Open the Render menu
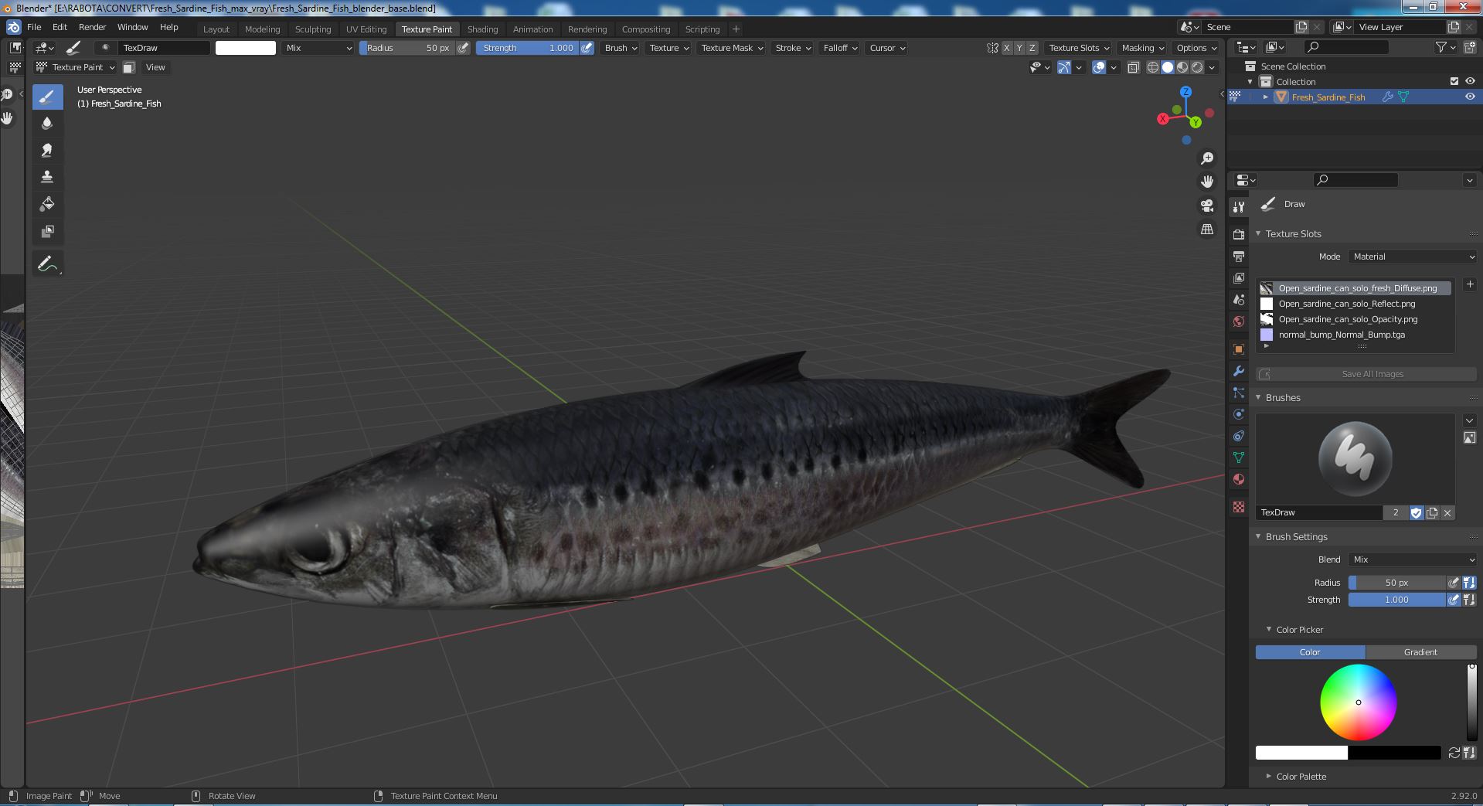The width and height of the screenshot is (1483, 806). coord(92,27)
